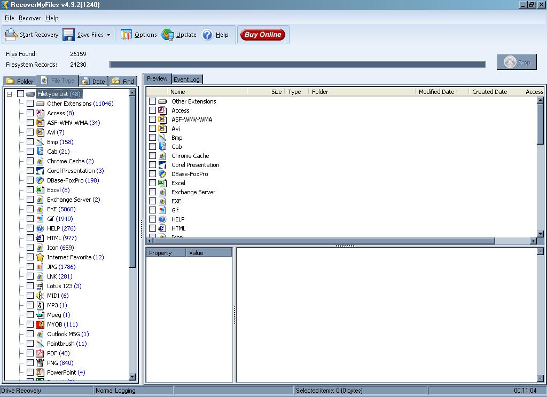Open the Save Files dropdown arrow

coord(108,35)
